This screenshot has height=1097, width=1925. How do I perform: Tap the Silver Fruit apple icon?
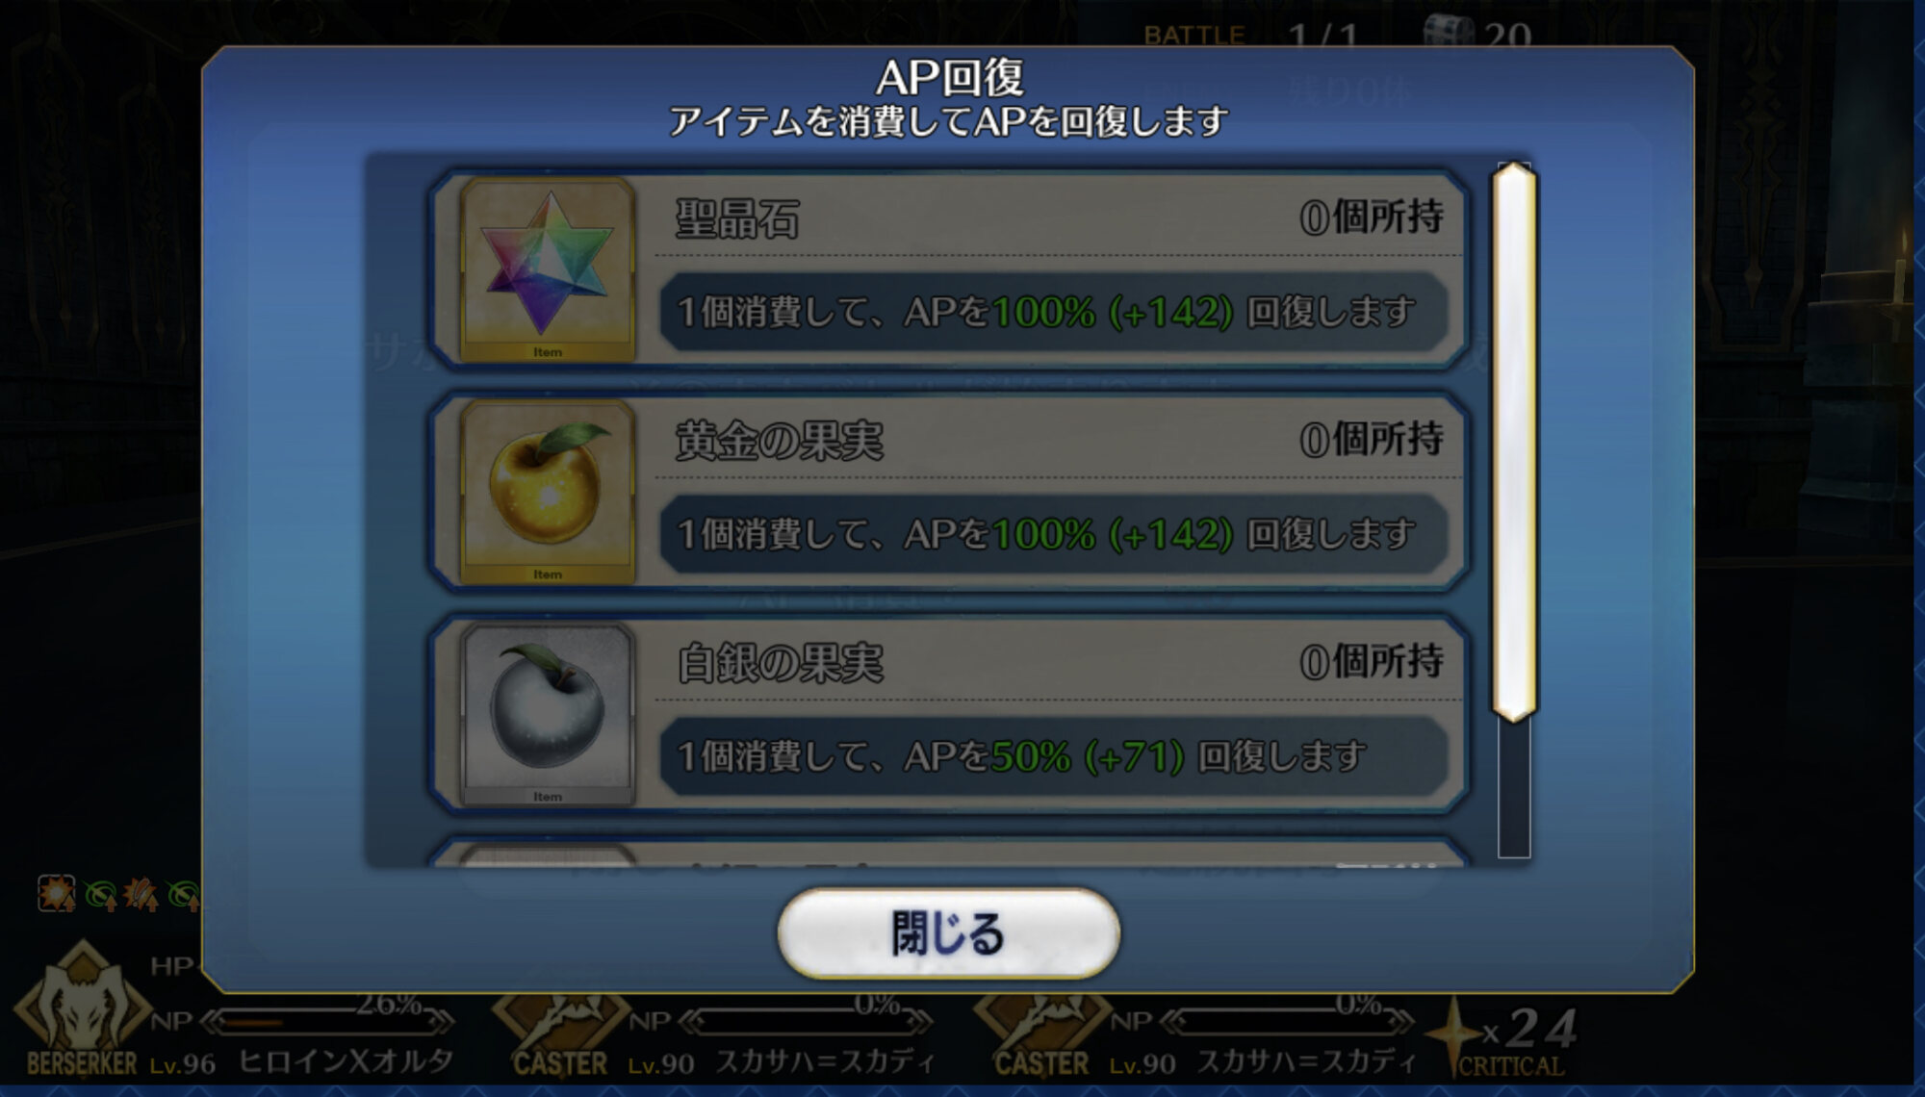pyautogui.click(x=547, y=714)
